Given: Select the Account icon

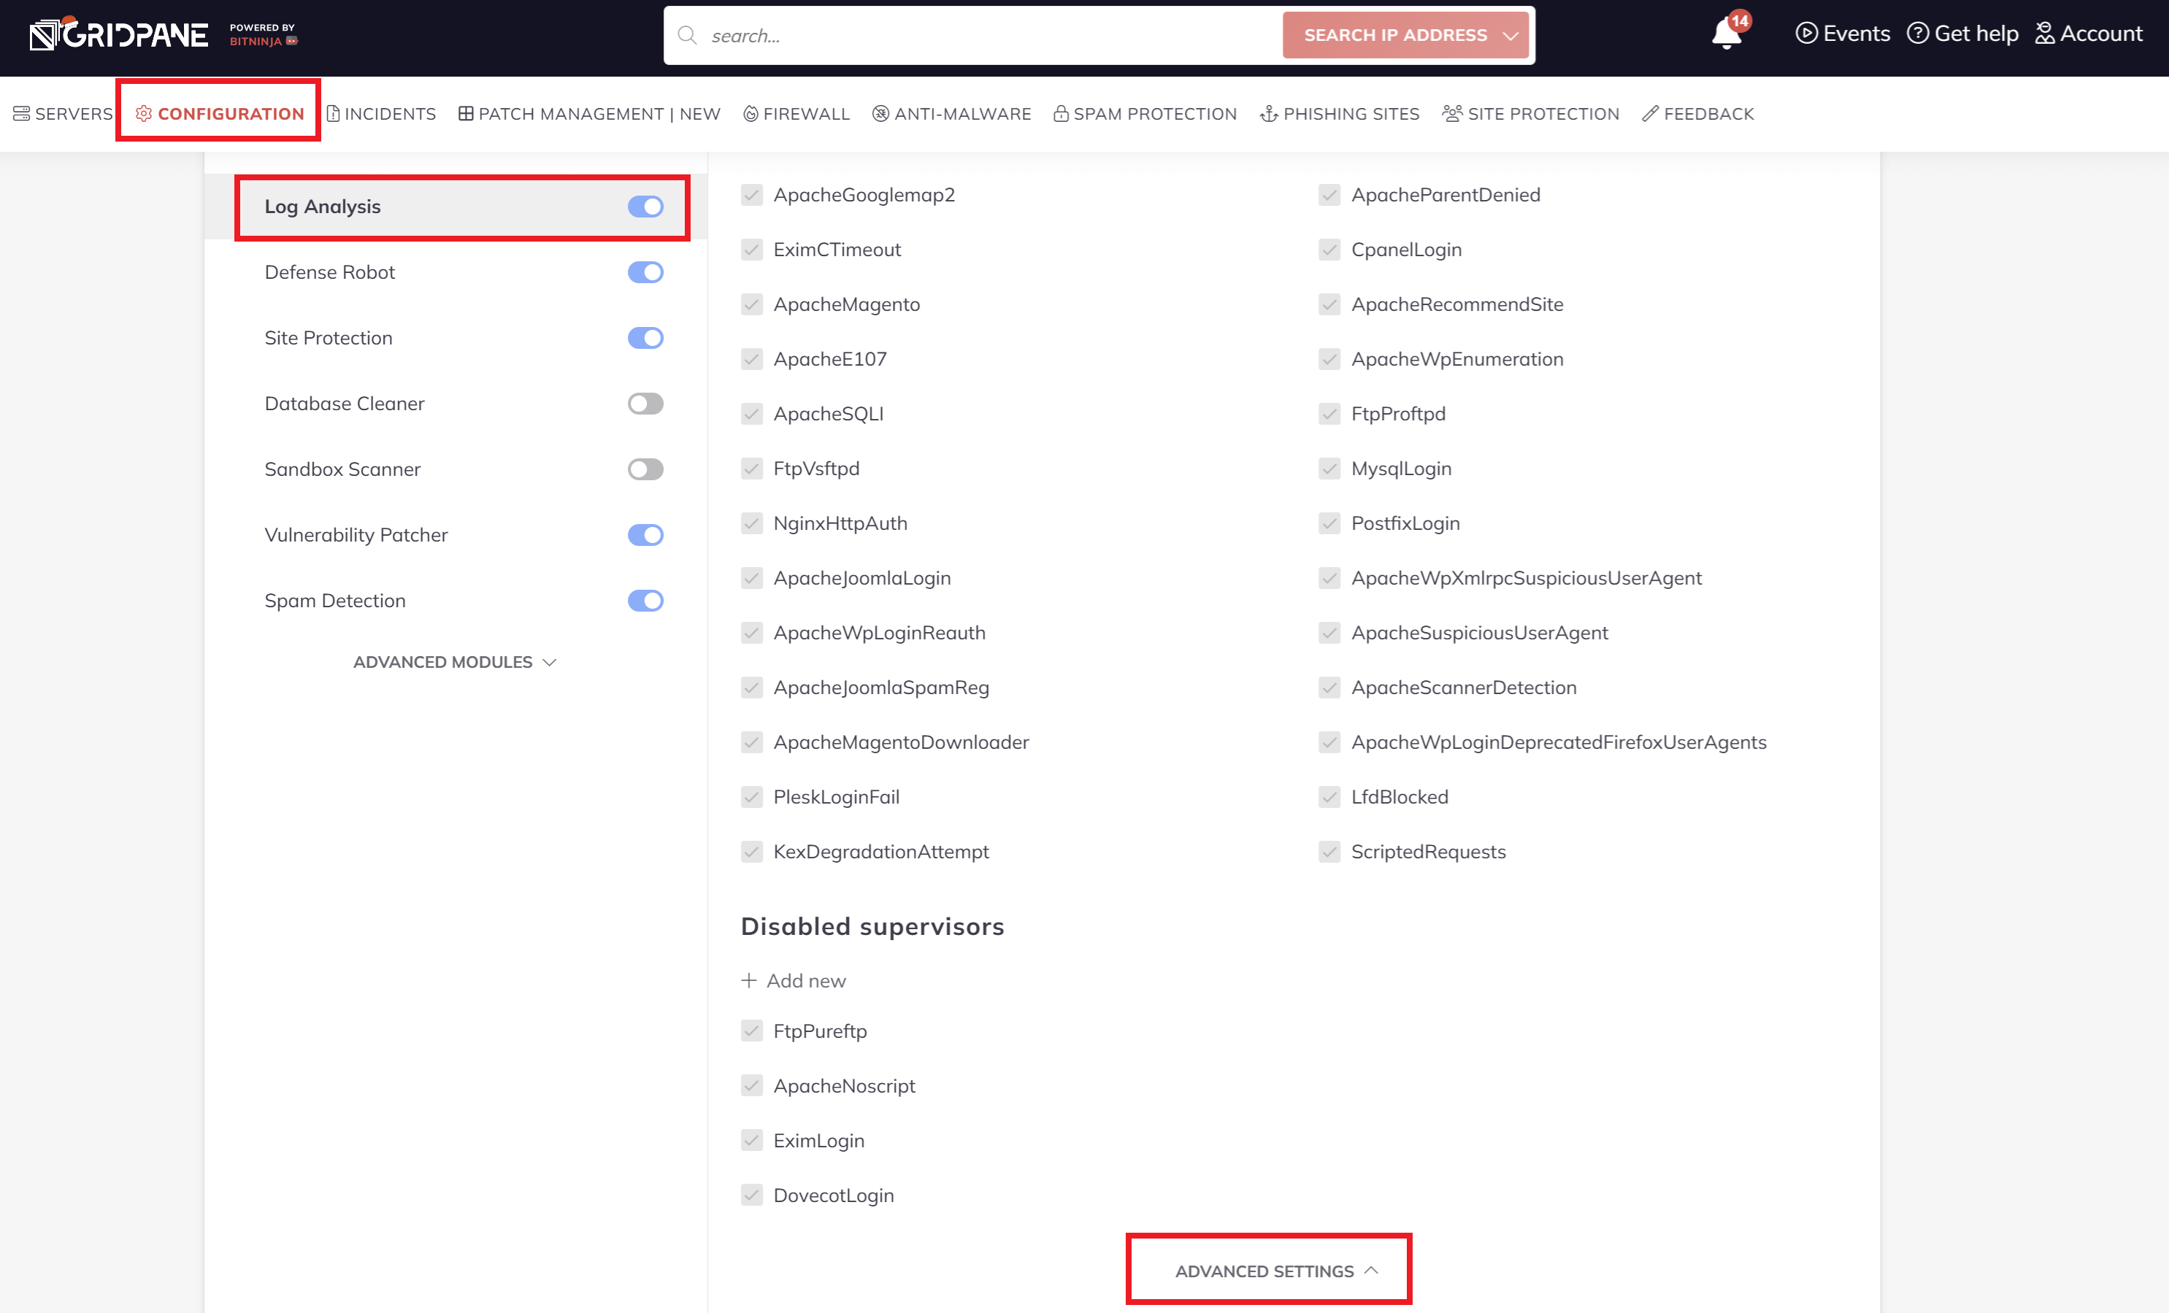Looking at the screenshot, I should [2046, 34].
